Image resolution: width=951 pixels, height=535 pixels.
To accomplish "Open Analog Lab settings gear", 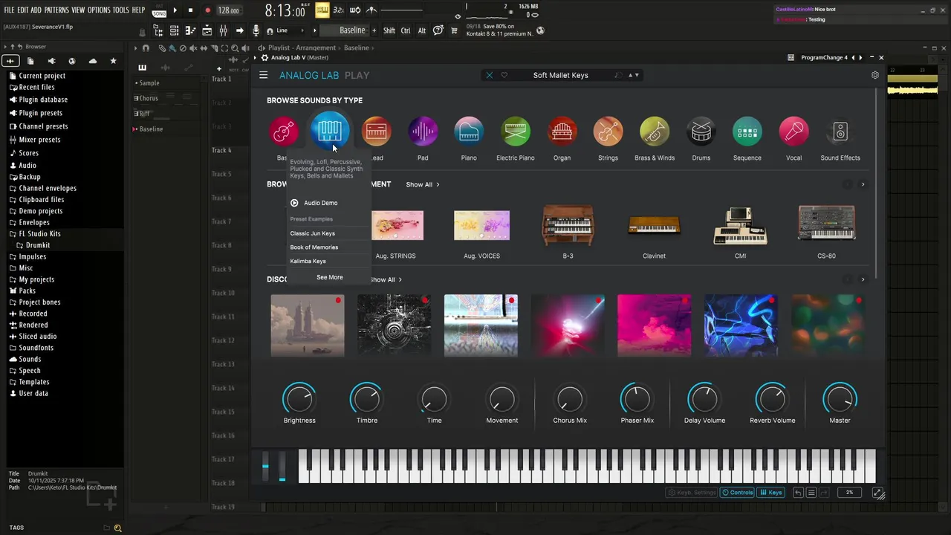I will [x=875, y=75].
